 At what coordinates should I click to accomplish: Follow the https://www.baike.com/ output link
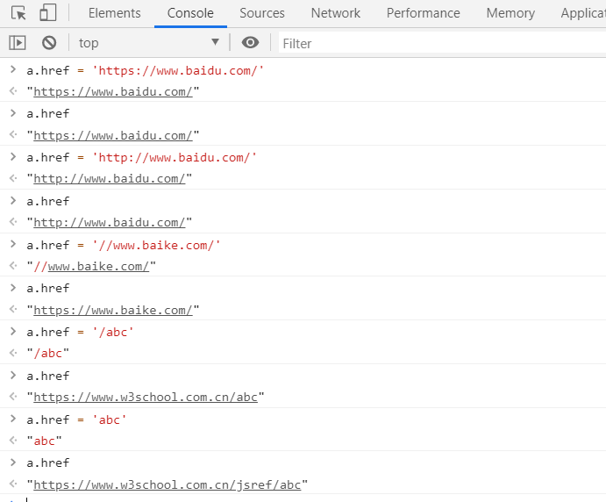click(113, 310)
